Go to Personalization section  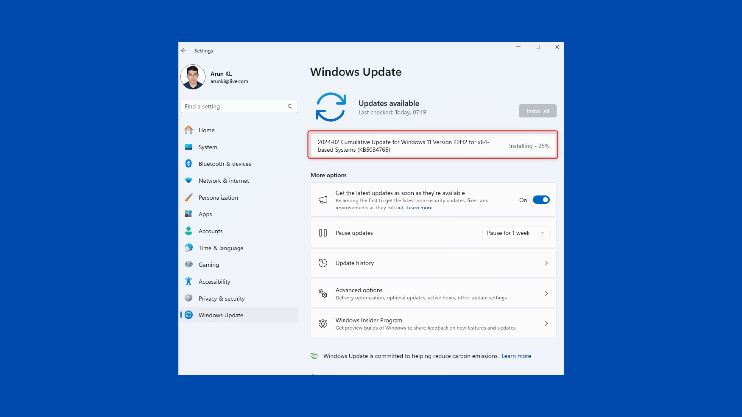(x=218, y=198)
